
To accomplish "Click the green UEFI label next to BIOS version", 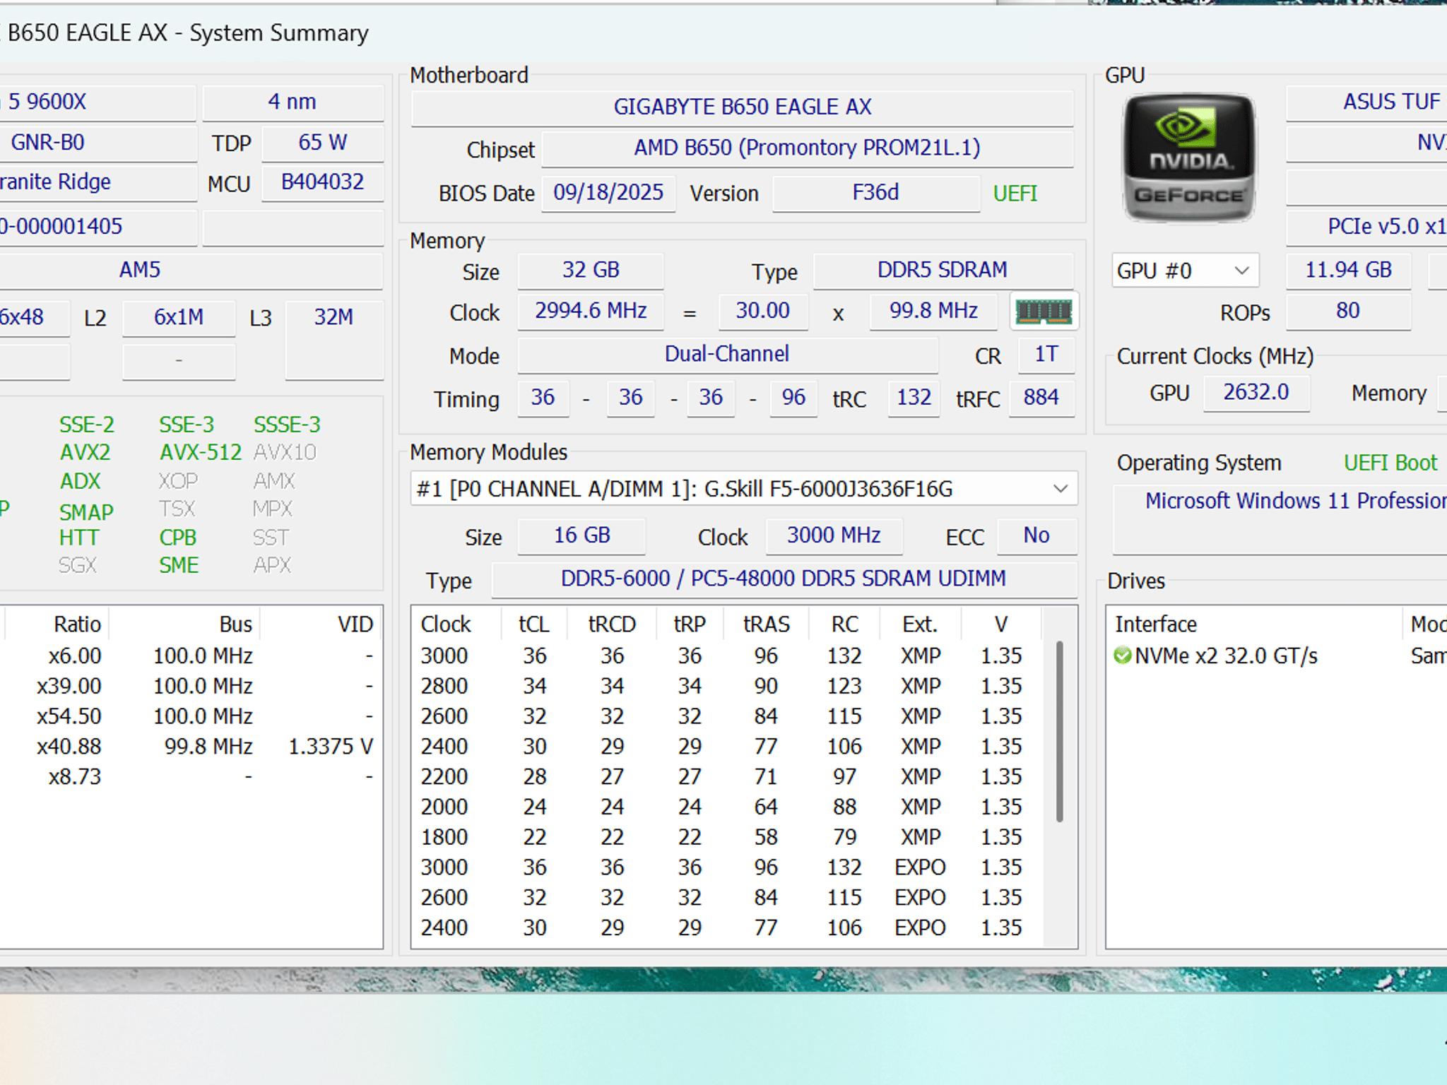I will coord(1015,194).
